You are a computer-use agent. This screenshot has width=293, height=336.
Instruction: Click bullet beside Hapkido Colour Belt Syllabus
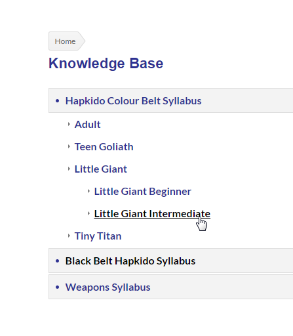58,101
